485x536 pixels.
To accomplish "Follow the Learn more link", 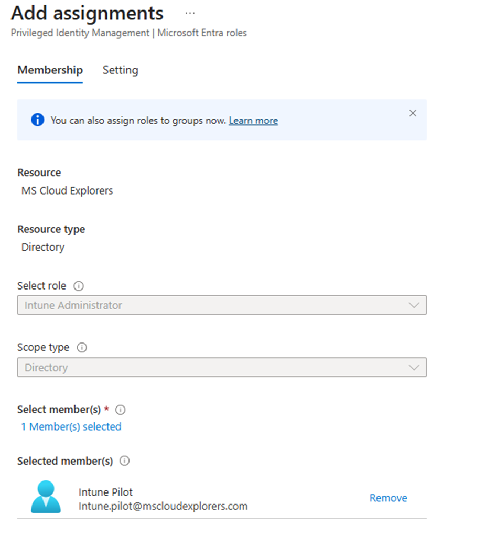I will (253, 121).
